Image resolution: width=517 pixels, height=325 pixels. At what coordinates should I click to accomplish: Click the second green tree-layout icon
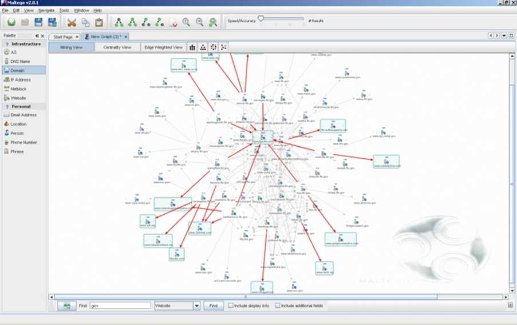coord(133,22)
